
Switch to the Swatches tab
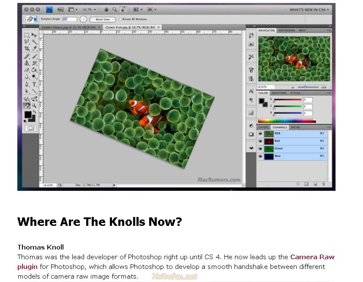(279, 93)
